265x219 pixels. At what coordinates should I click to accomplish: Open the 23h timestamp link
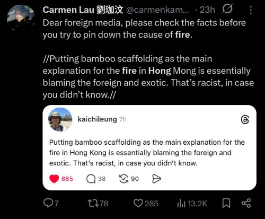click(x=207, y=10)
